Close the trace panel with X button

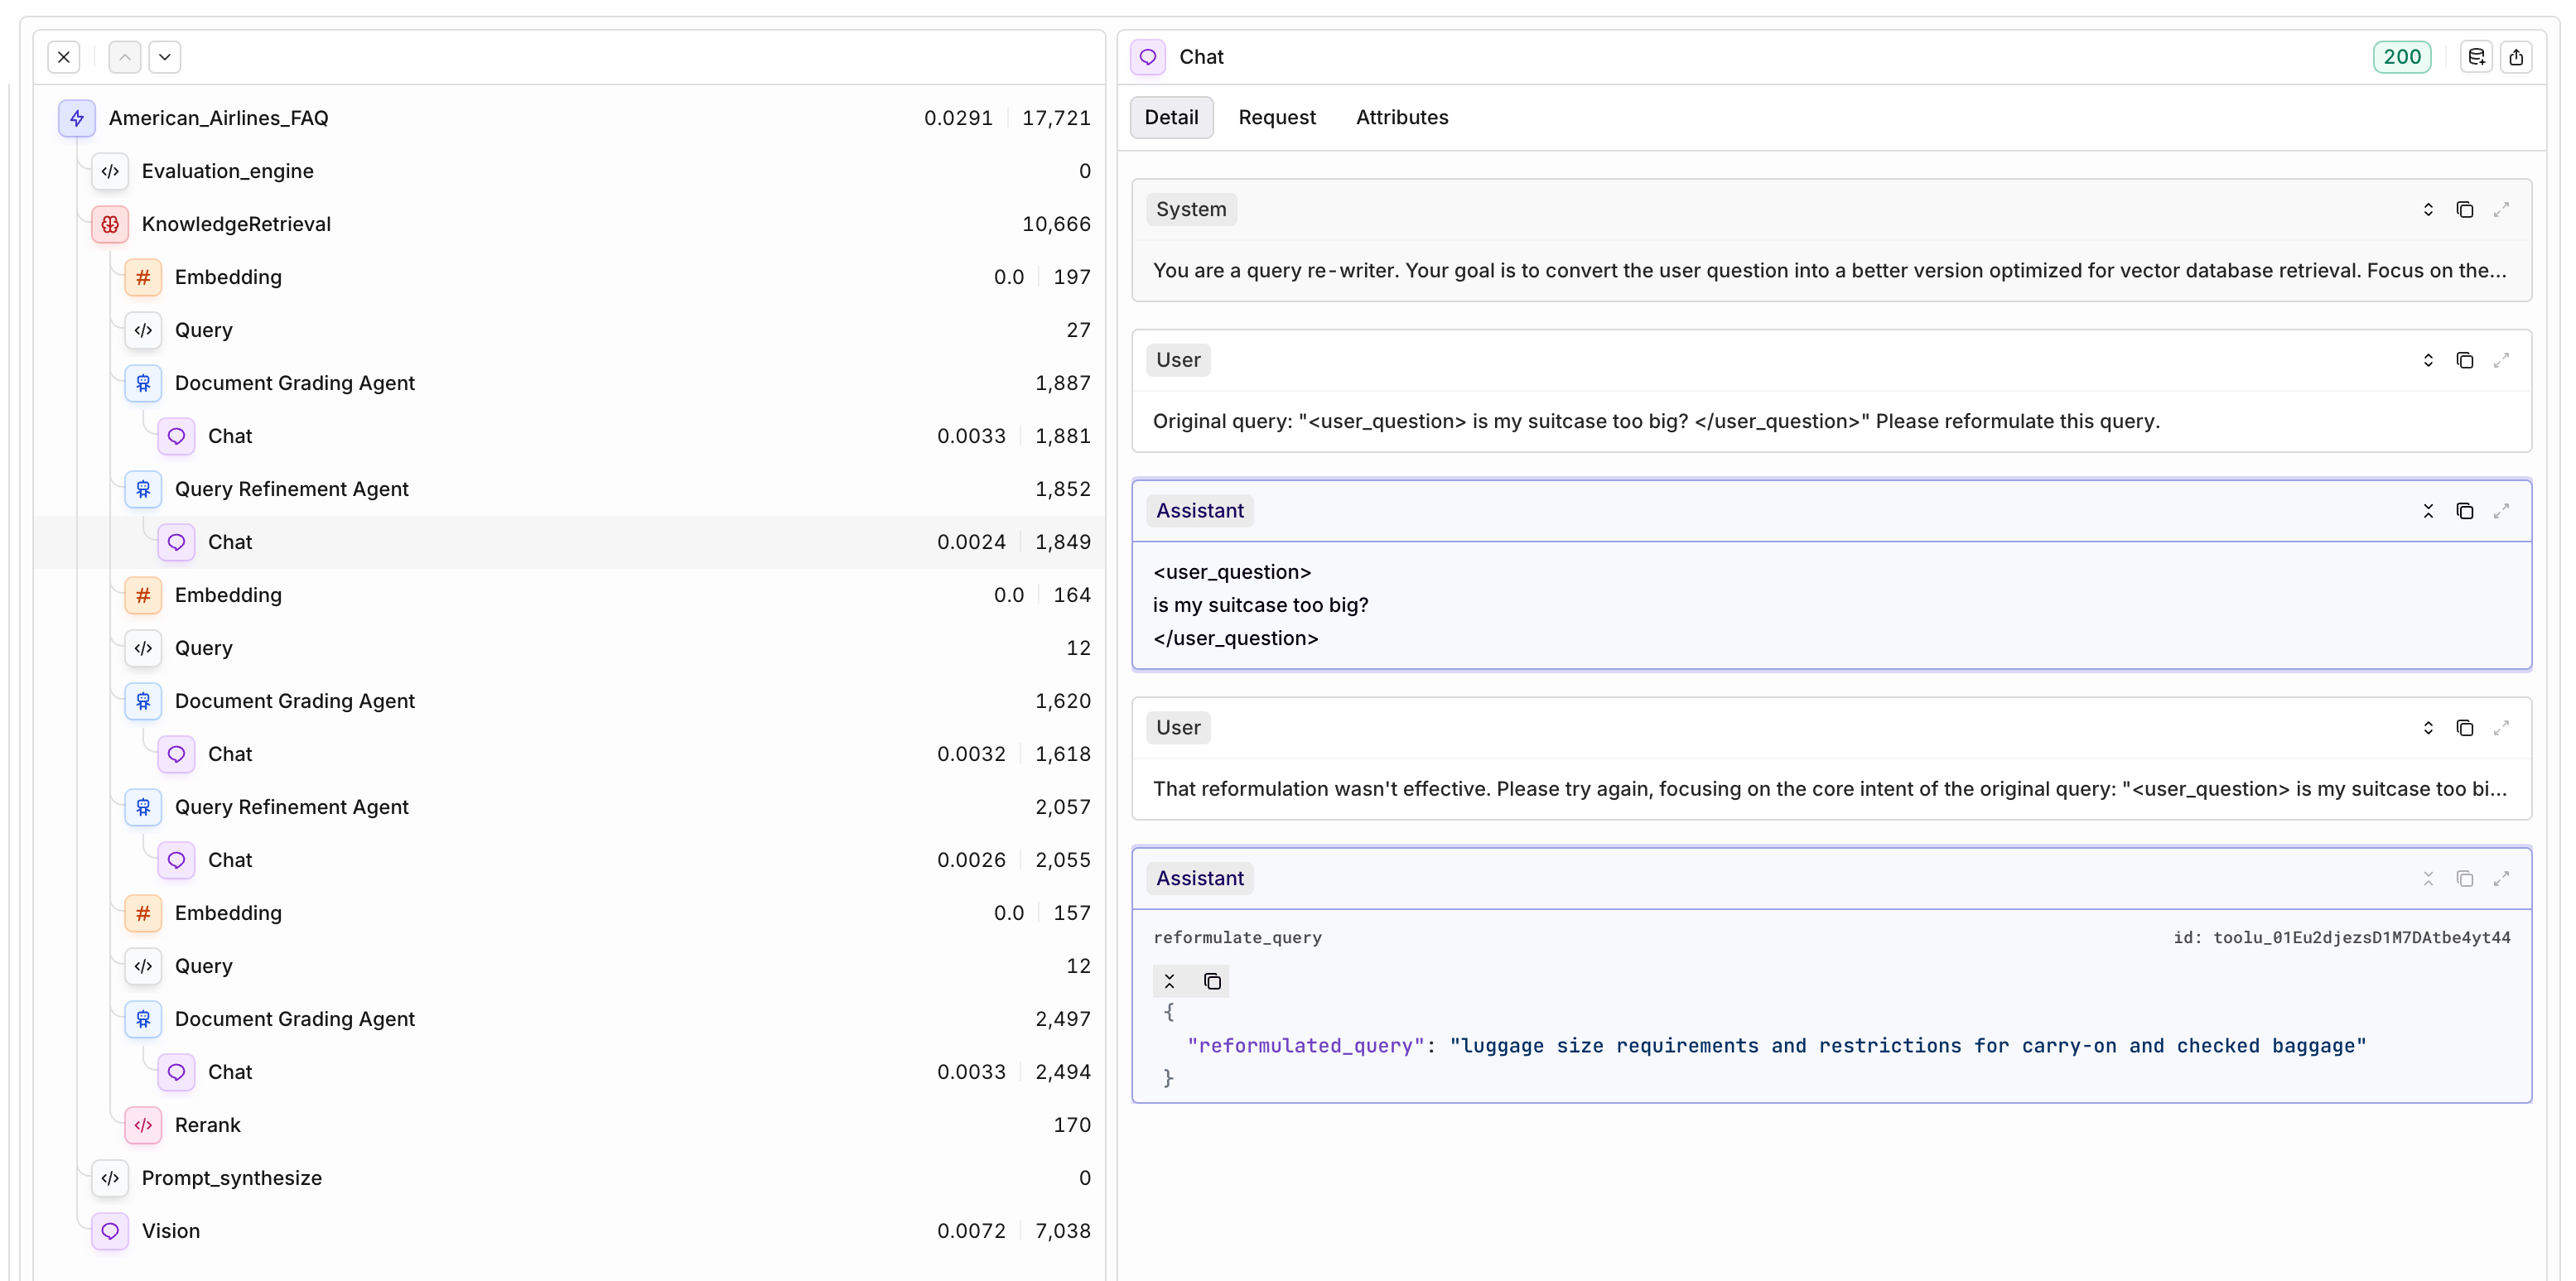(64, 57)
